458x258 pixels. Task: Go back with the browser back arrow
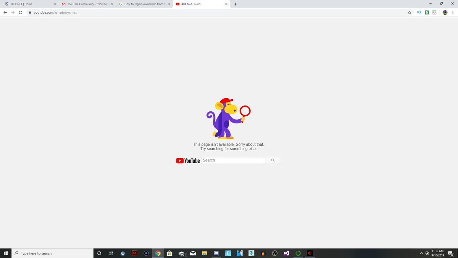5,12
